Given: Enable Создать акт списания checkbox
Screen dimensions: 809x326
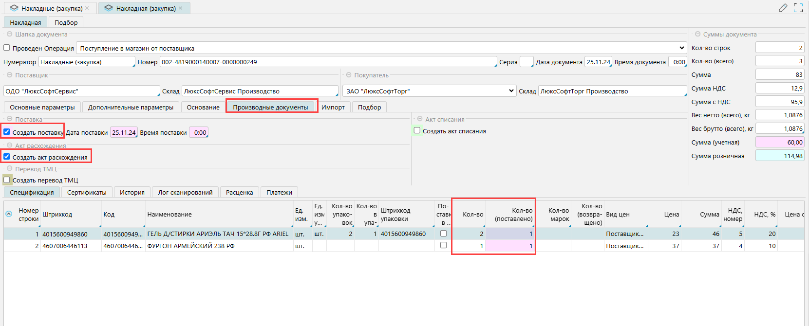Looking at the screenshot, I should point(417,130).
